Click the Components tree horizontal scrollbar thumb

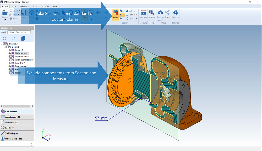[x=17, y=106]
